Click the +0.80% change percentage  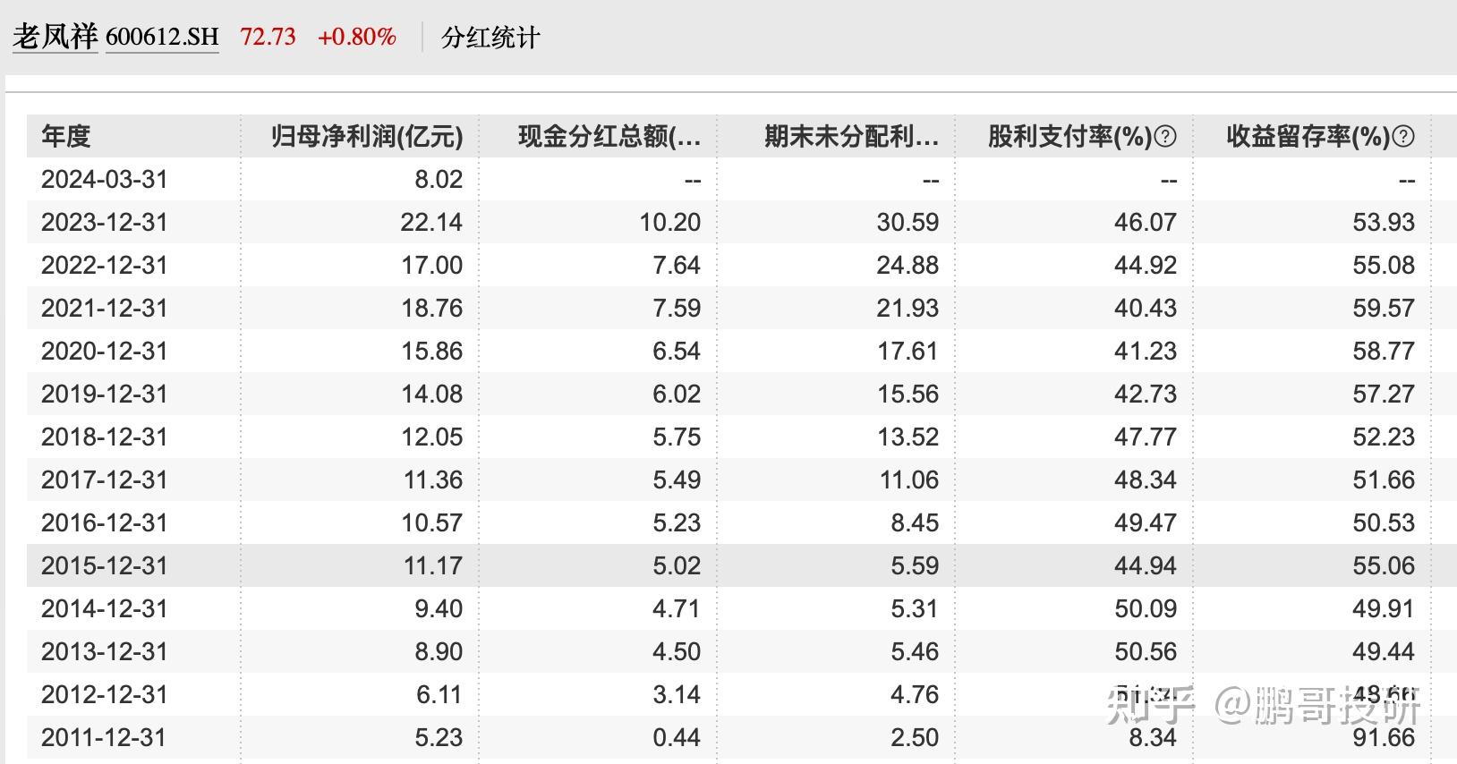coord(356,37)
